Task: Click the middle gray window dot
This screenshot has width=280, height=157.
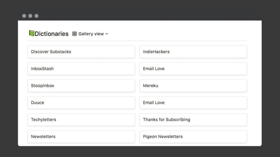Action: pos(30,16)
